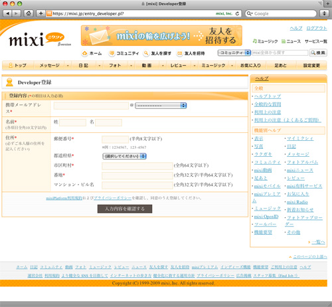Screen dimensions: 332x307
Task: Focus the 姓 last name field
Action: pyautogui.click(x=72, y=122)
